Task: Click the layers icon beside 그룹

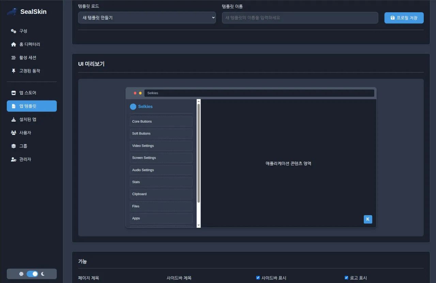Action: point(14,146)
